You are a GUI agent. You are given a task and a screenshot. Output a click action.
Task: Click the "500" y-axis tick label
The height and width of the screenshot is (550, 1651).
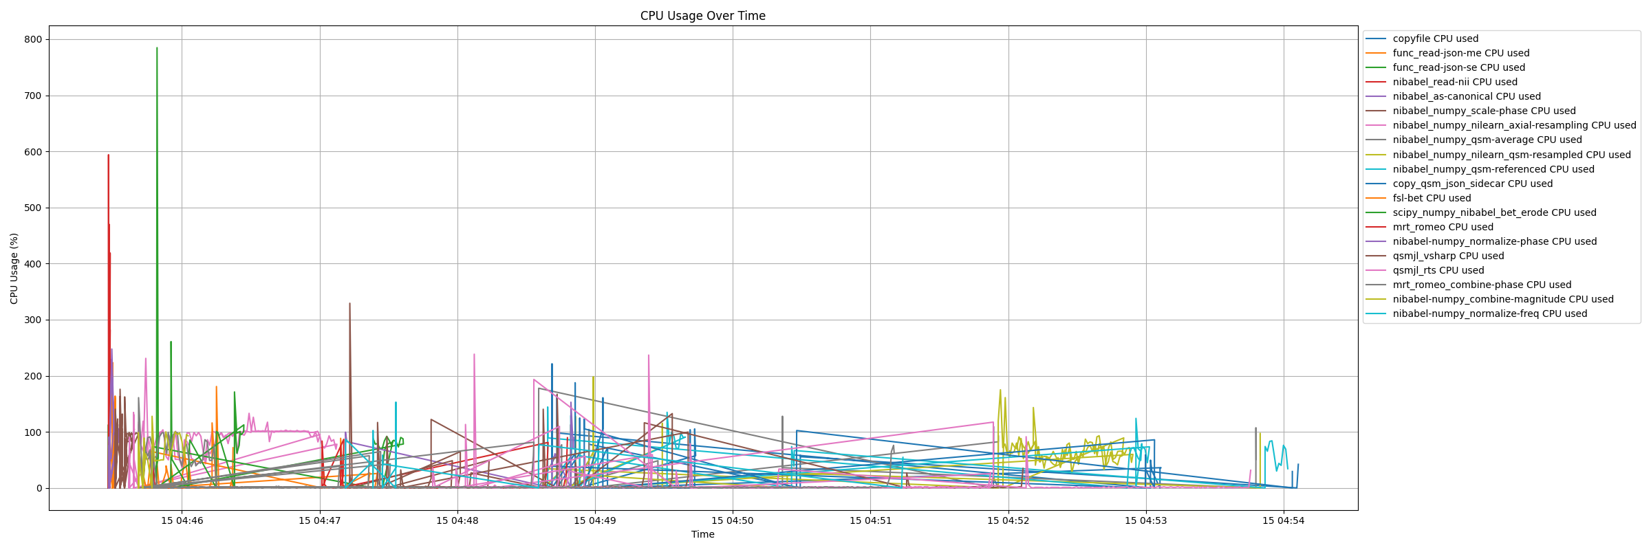[x=34, y=208]
